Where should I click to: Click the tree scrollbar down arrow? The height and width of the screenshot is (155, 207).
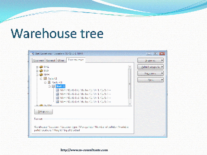(130, 104)
